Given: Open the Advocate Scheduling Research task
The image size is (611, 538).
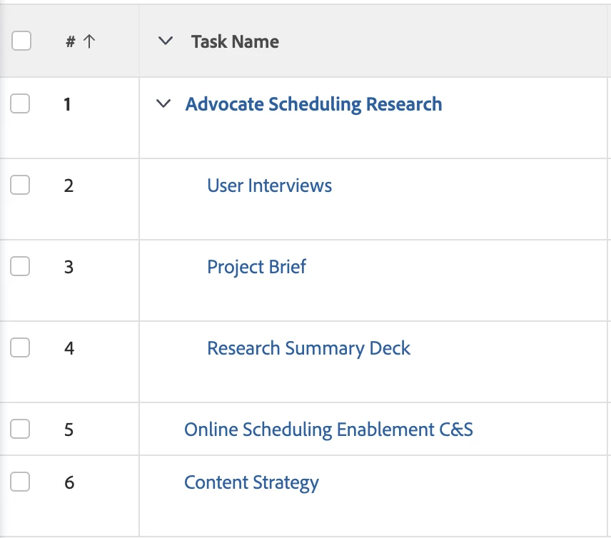Looking at the screenshot, I should tap(313, 104).
